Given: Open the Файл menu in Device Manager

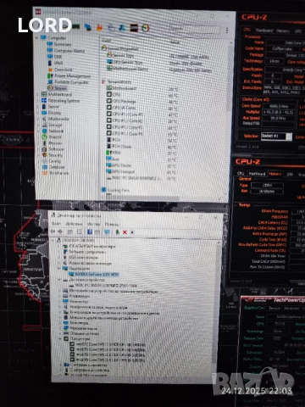Looking at the screenshot, I should click(x=56, y=223).
